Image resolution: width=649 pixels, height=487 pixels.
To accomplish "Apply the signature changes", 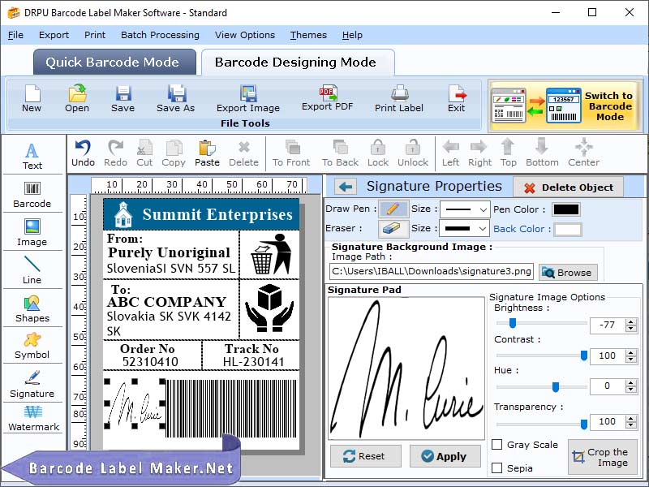I will point(445,456).
